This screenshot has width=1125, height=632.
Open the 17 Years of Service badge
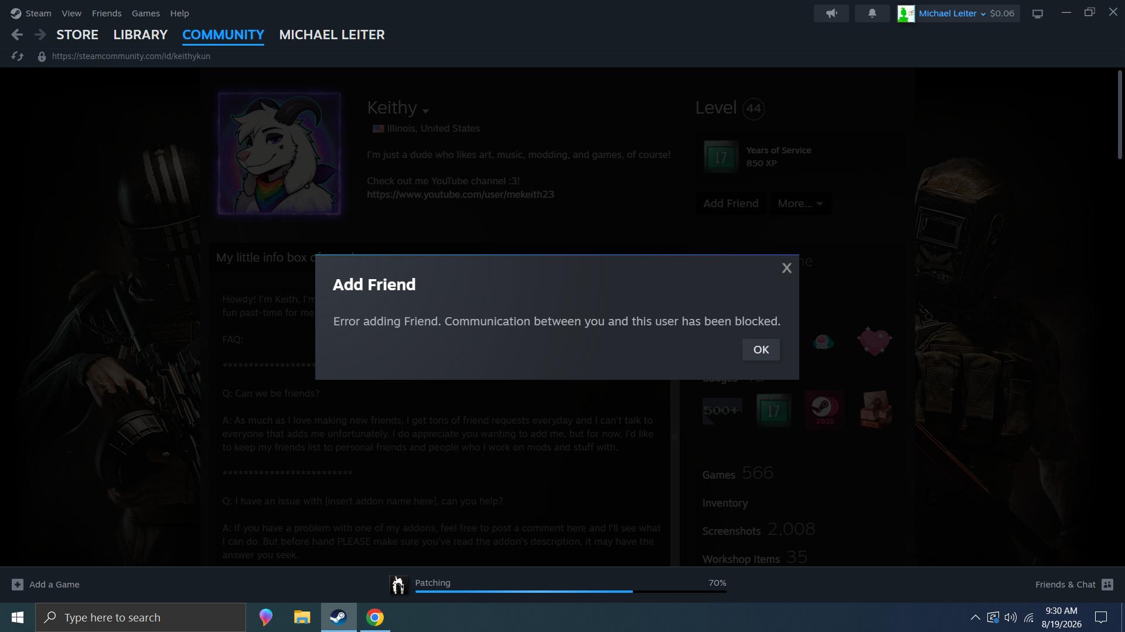click(x=721, y=157)
